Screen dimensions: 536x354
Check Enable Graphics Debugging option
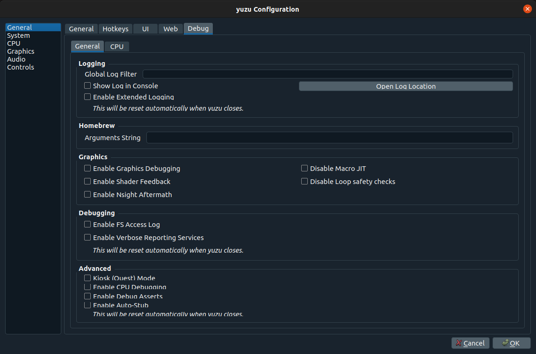[87, 169]
